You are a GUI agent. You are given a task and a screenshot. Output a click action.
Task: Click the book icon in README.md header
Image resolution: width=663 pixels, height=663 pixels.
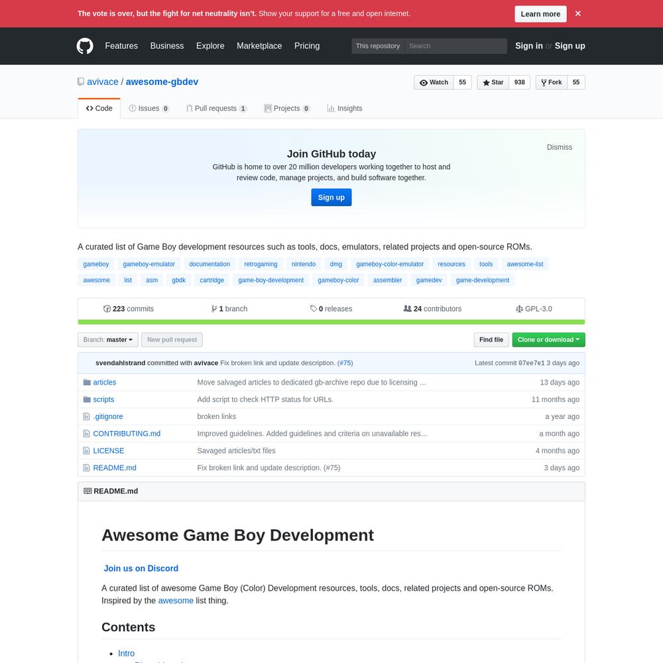coord(88,491)
